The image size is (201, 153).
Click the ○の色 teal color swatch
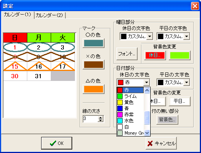coord(93,43)
